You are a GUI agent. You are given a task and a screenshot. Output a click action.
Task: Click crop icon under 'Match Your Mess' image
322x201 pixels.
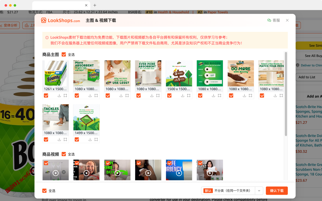(281, 95)
